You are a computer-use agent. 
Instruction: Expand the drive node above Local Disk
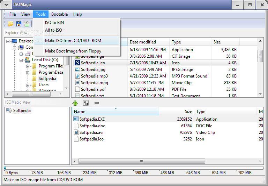(21, 54)
